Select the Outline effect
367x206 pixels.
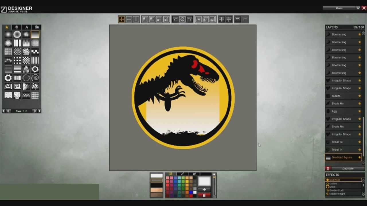pos(343,183)
